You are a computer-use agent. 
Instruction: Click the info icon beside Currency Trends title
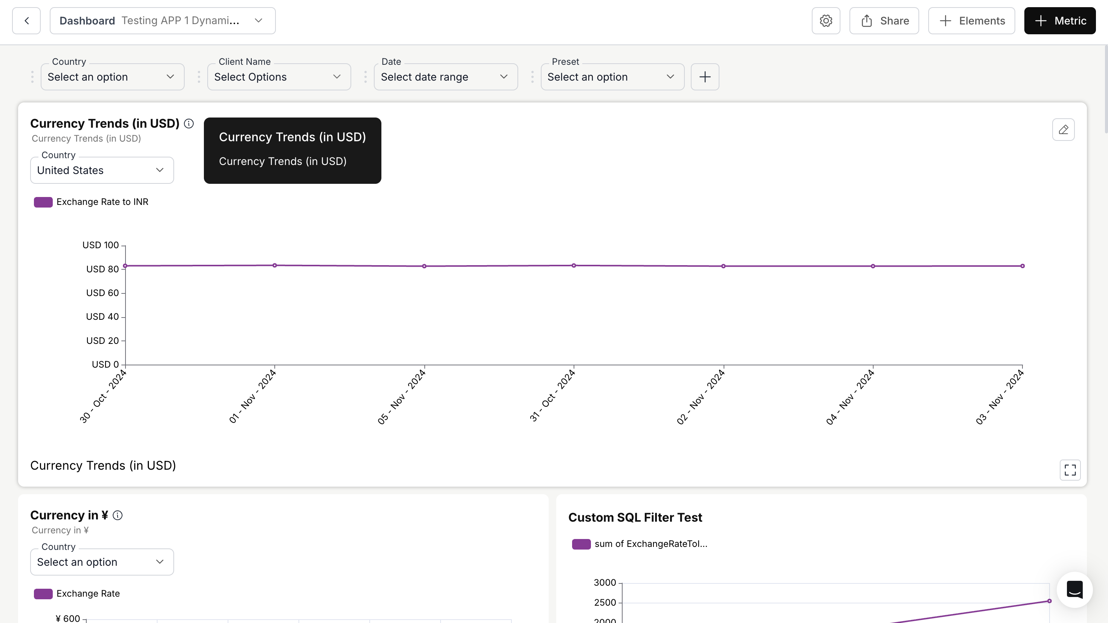189,124
